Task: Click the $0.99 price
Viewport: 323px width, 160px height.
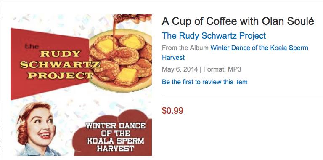Action: 172,111
